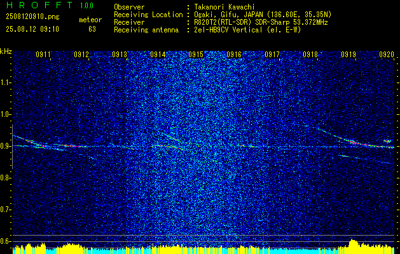Click the date stamp 25.08.12 09:10
Viewport: 400px width, 254px height.
(x=32, y=29)
